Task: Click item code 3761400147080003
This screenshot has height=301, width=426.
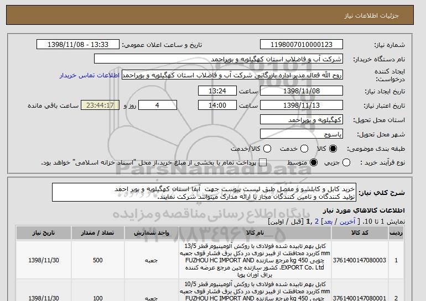Action: point(360,260)
